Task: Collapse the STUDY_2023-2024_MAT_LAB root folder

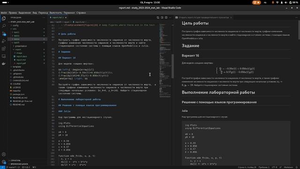Action: tap(22, 22)
